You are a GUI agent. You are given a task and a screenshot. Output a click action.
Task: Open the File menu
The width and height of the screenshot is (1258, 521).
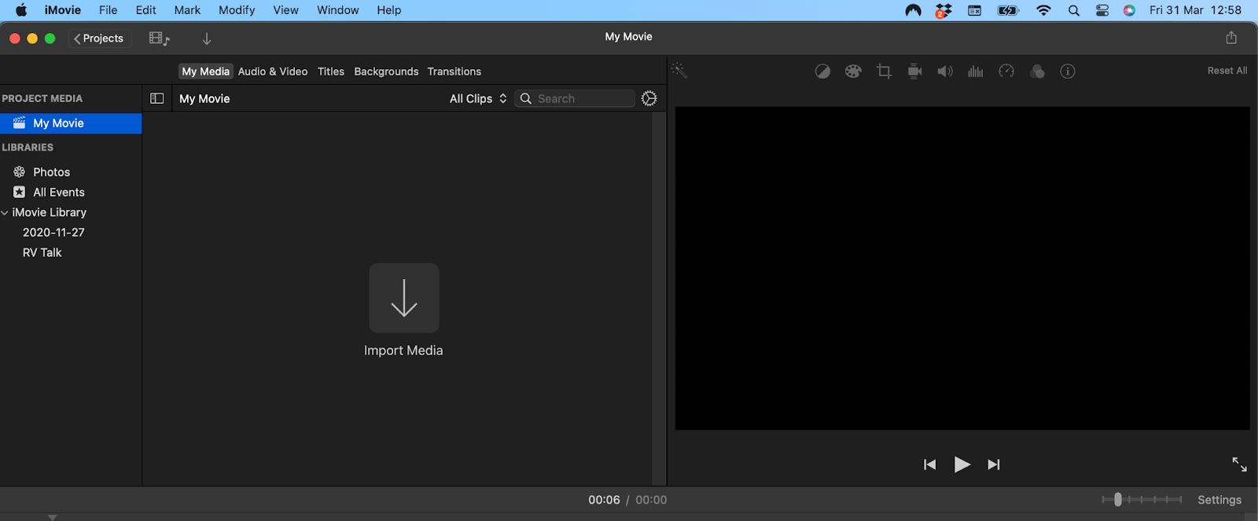pos(109,10)
